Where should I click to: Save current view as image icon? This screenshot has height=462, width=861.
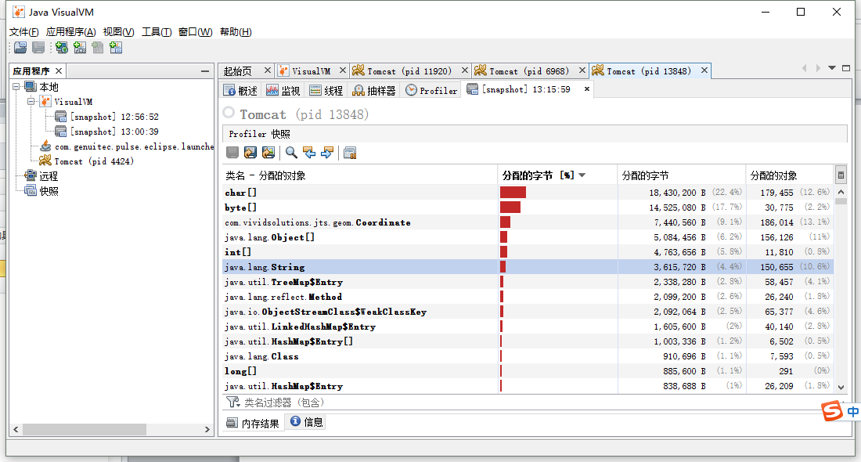coord(268,153)
